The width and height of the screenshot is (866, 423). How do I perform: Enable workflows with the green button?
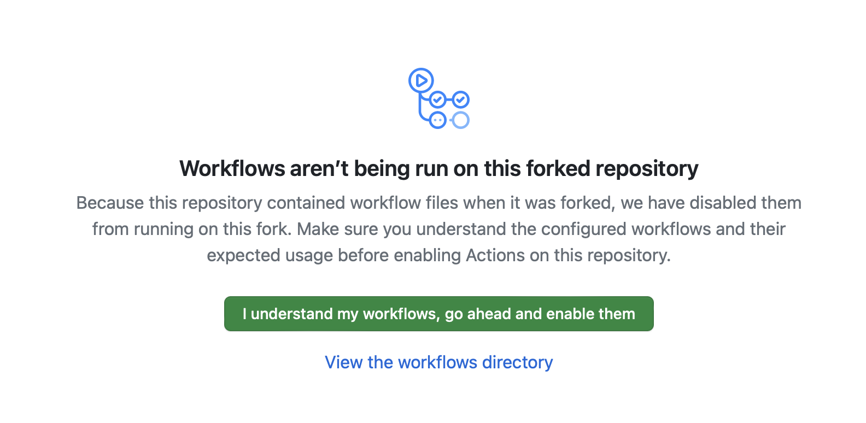click(439, 314)
